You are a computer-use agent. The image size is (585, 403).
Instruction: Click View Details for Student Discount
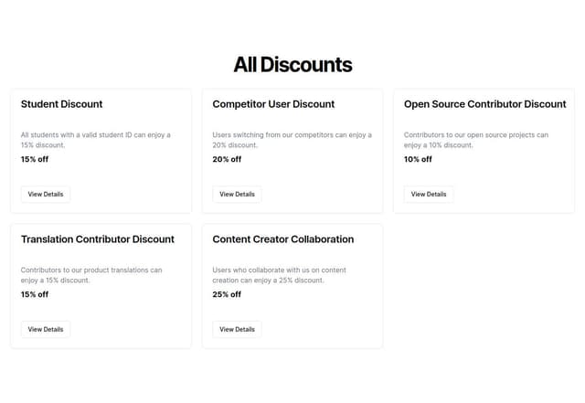[46, 194]
